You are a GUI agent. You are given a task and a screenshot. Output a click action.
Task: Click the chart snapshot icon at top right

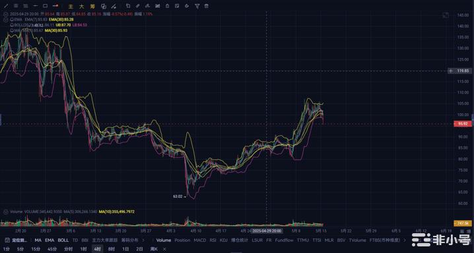coord(445,14)
